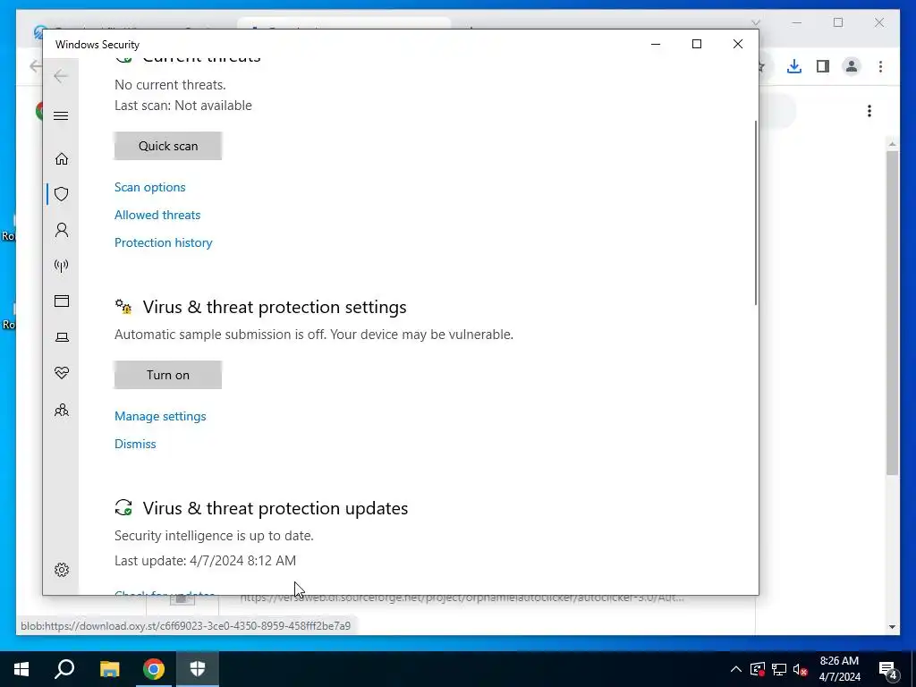This screenshot has height=687, width=916.
Task: Click the Last update 4/7/2024 8:12 AM text
Action: tap(205, 560)
